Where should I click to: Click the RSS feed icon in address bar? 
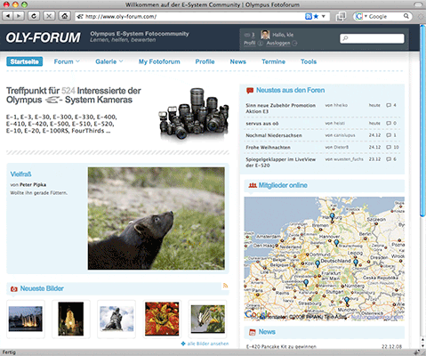[309, 16]
